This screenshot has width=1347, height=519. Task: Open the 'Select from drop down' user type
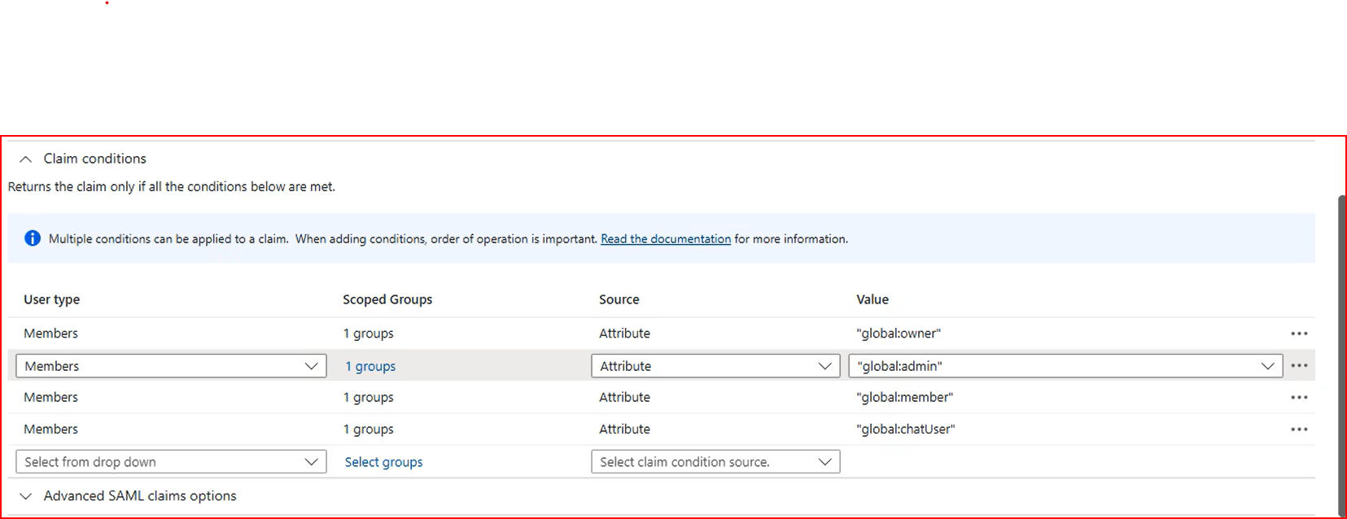coord(171,462)
